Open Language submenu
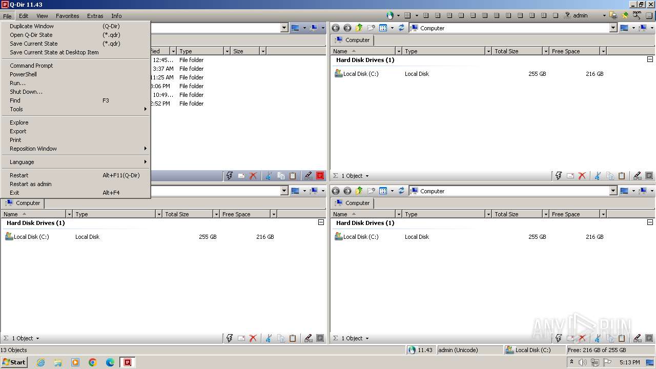 pos(75,162)
